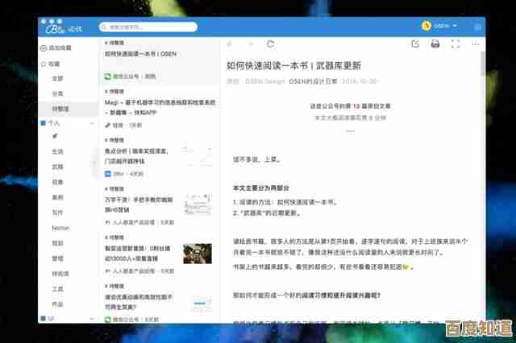The width and height of the screenshot is (516, 343).
Task: Click the heading 本文主要分为两部分
Action: 261,188
